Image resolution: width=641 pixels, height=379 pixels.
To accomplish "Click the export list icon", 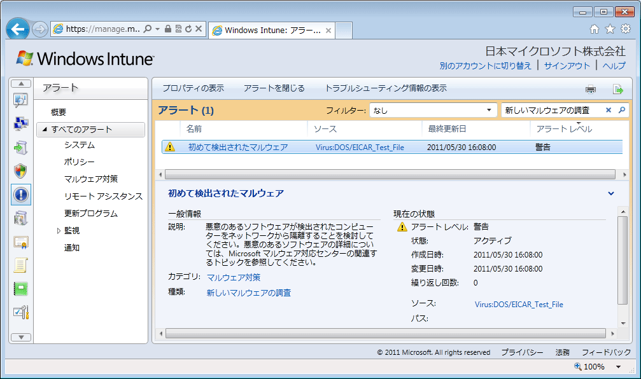I will (x=617, y=89).
